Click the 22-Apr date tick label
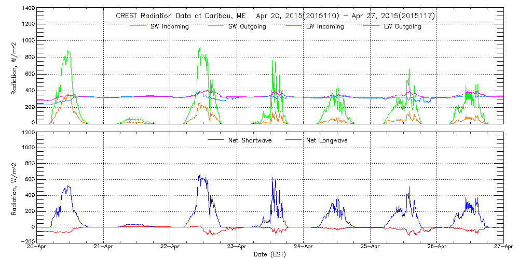This screenshot has width=519, height=259. (x=170, y=247)
